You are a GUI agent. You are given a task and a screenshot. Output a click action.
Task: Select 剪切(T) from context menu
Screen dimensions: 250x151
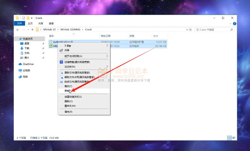(84, 86)
